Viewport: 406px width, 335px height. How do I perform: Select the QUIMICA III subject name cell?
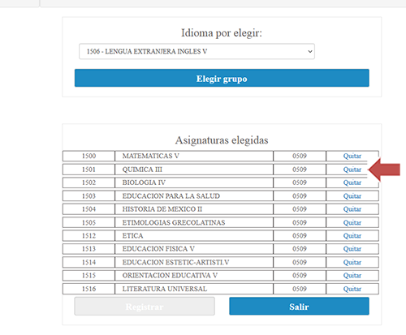[x=194, y=170]
